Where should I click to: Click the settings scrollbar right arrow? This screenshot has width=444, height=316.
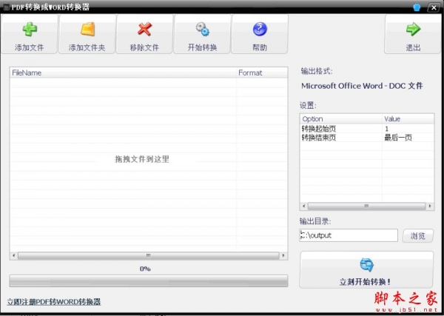pos(430,206)
